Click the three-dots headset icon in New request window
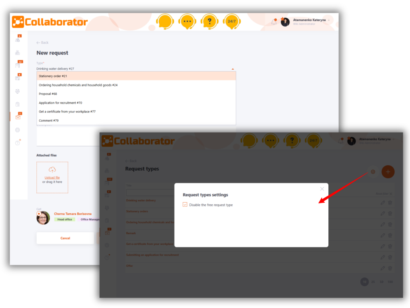410x308 pixels. coord(187,22)
